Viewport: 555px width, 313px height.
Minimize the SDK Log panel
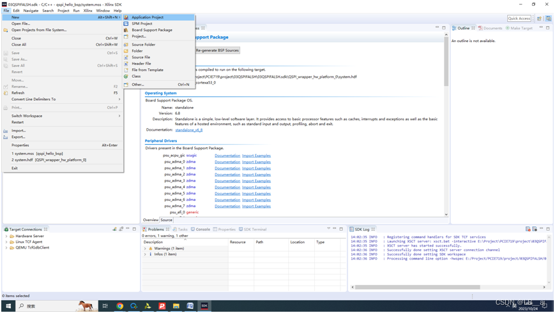tap(541, 229)
